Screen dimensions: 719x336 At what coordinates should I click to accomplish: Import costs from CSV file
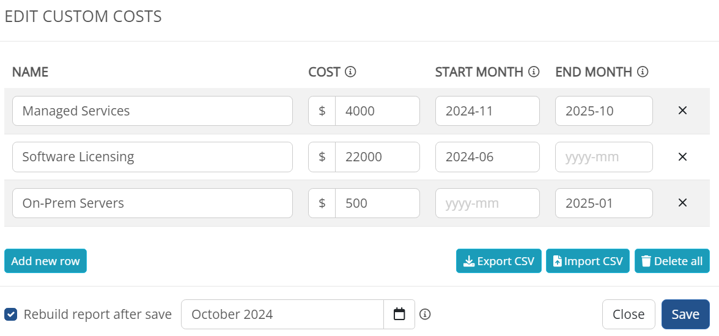[588, 261]
